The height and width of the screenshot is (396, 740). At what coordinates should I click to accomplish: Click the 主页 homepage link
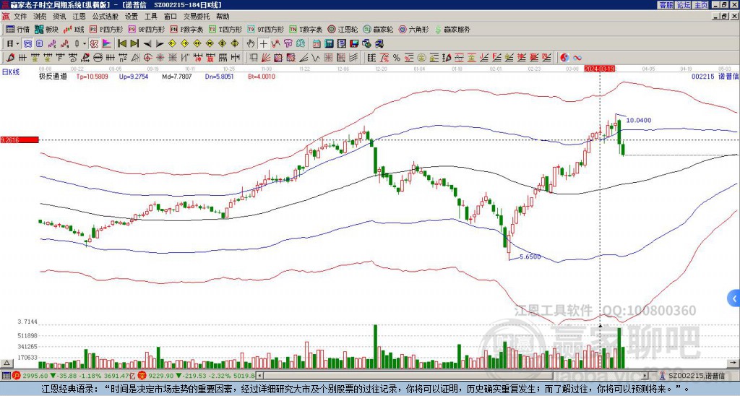click(x=701, y=5)
